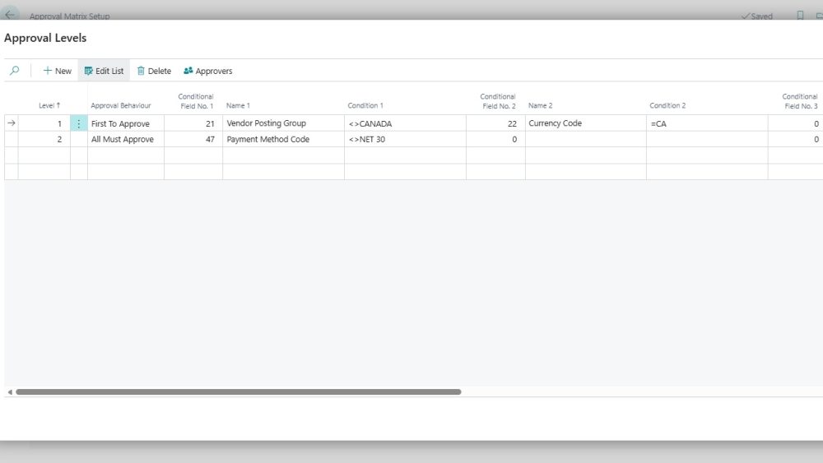
Task: Click the Currency Code cell
Action: [586, 123]
